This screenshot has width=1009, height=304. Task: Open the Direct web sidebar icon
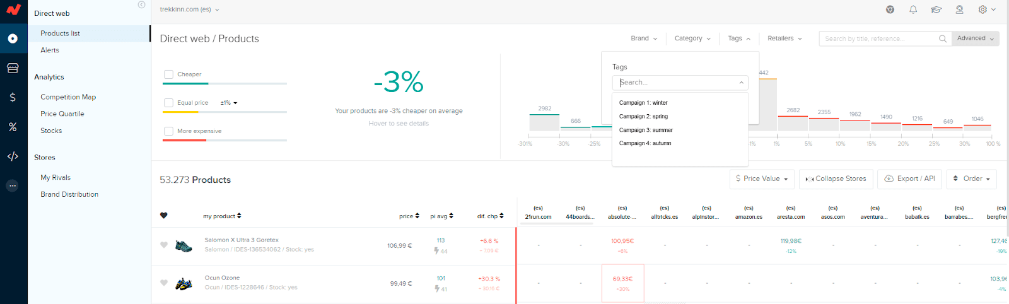pos(13,38)
